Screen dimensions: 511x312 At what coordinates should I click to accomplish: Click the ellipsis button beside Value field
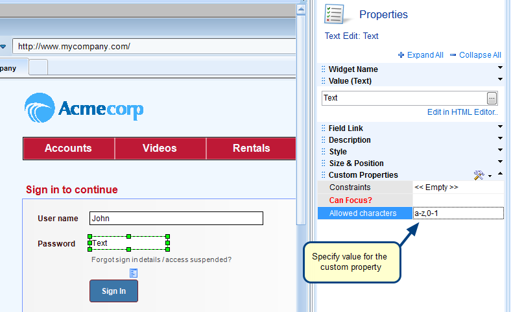[x=492, y=98]
